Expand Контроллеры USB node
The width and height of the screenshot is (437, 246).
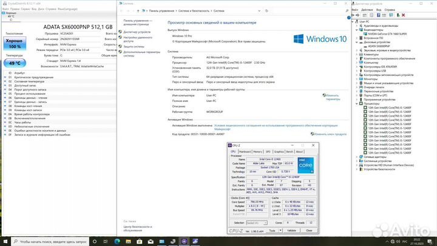357,71
